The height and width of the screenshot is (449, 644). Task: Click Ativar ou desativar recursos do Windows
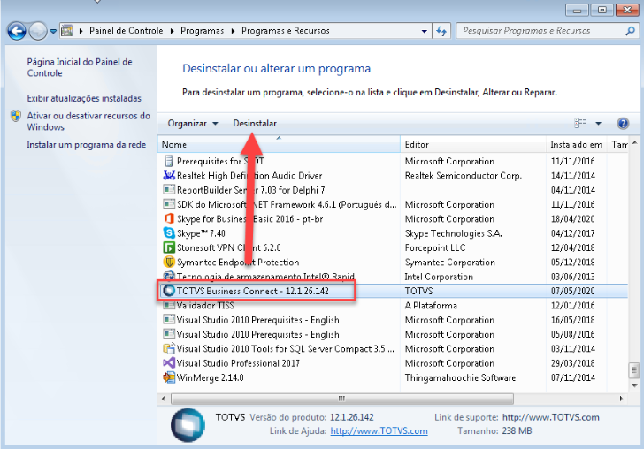88,121
